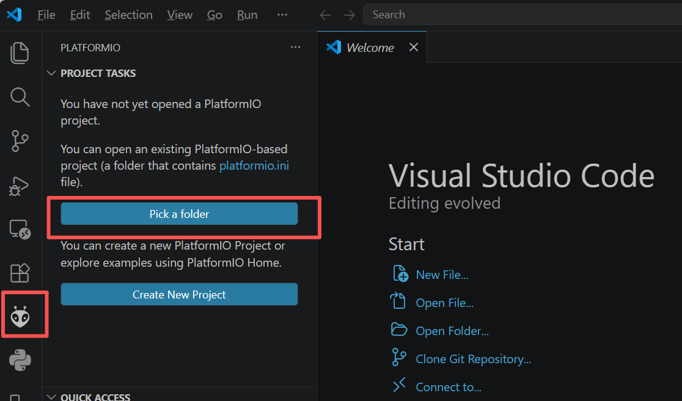682x401 pixels.
Task: Select the Welcome tab
Action: point(370,48)
